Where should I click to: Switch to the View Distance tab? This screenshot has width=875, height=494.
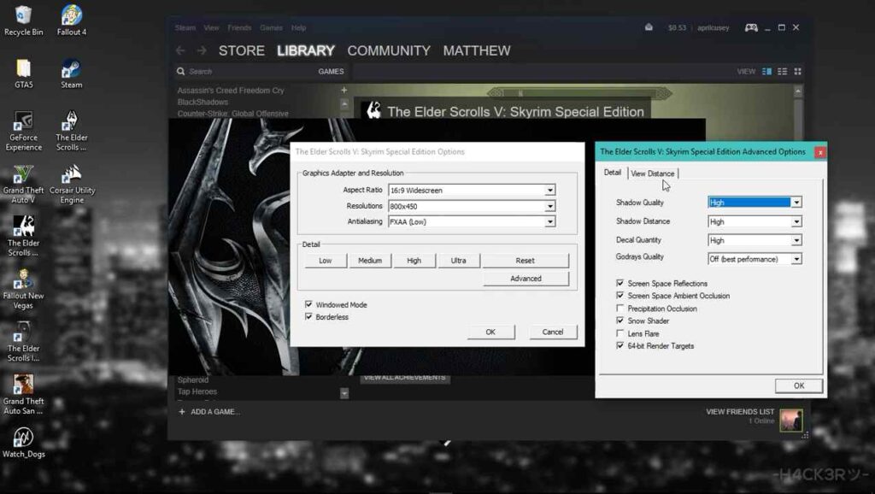[652, 173]
